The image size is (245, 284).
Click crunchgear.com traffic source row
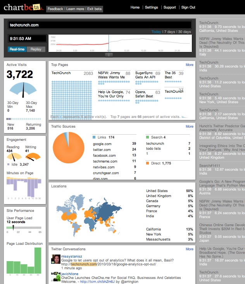click(x=114, y=173)
